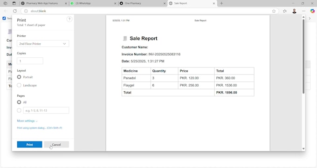Image resolution: width=317 pixels, height=168 pixels.
Task: Click the Flaygel cell in preview table
Action: (x=136, y=85)
